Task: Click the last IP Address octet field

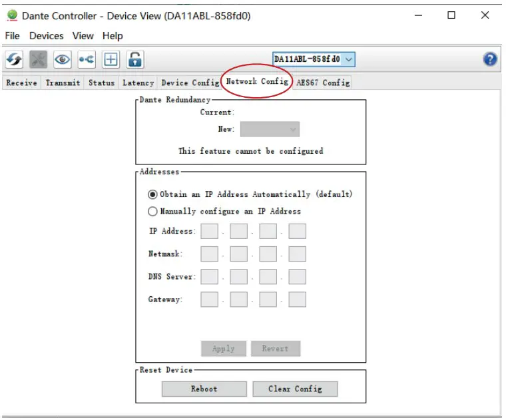Action: click(297, 231)
